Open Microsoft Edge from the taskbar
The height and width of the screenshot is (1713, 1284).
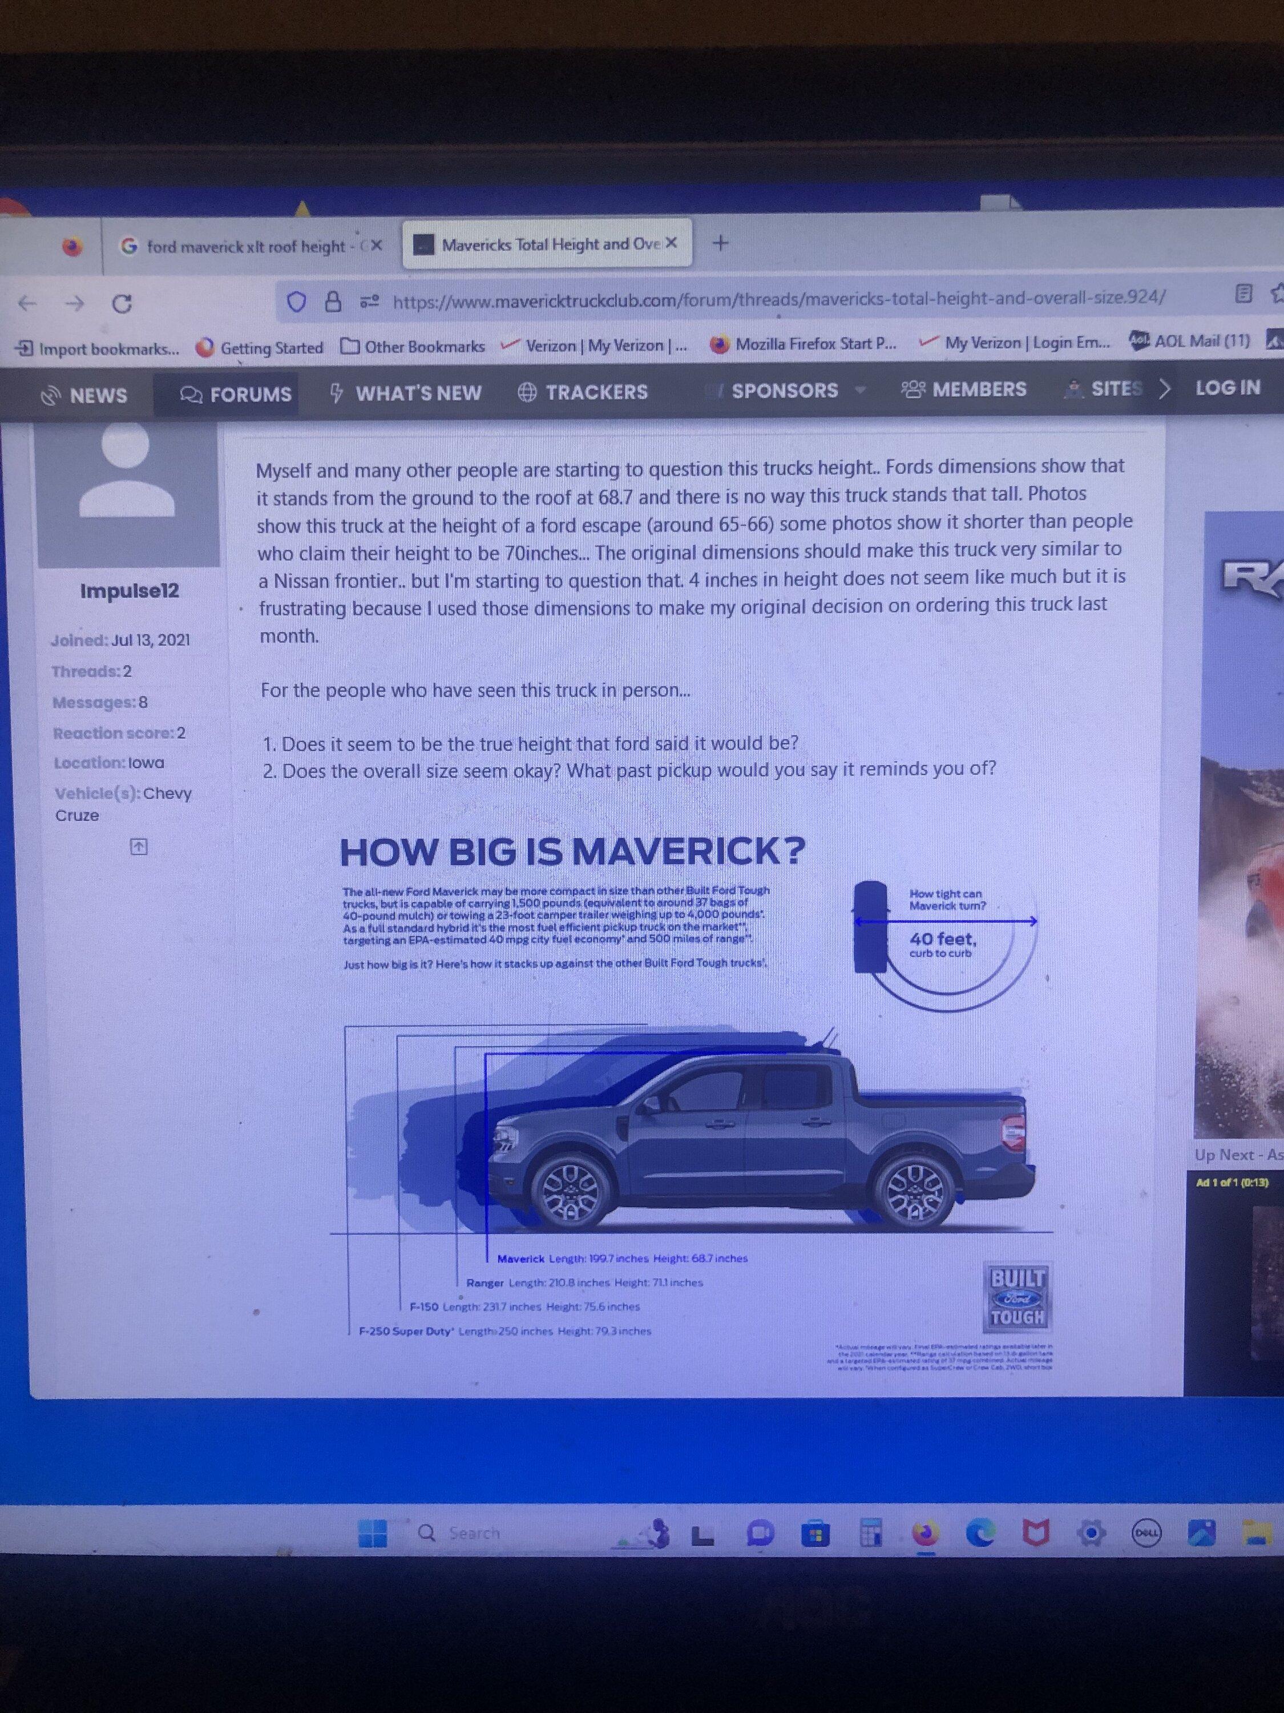tap(980, 1533)
